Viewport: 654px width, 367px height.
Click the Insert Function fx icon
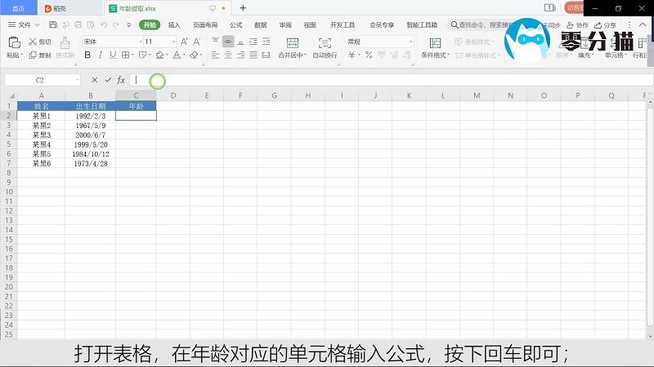(121, 80)
